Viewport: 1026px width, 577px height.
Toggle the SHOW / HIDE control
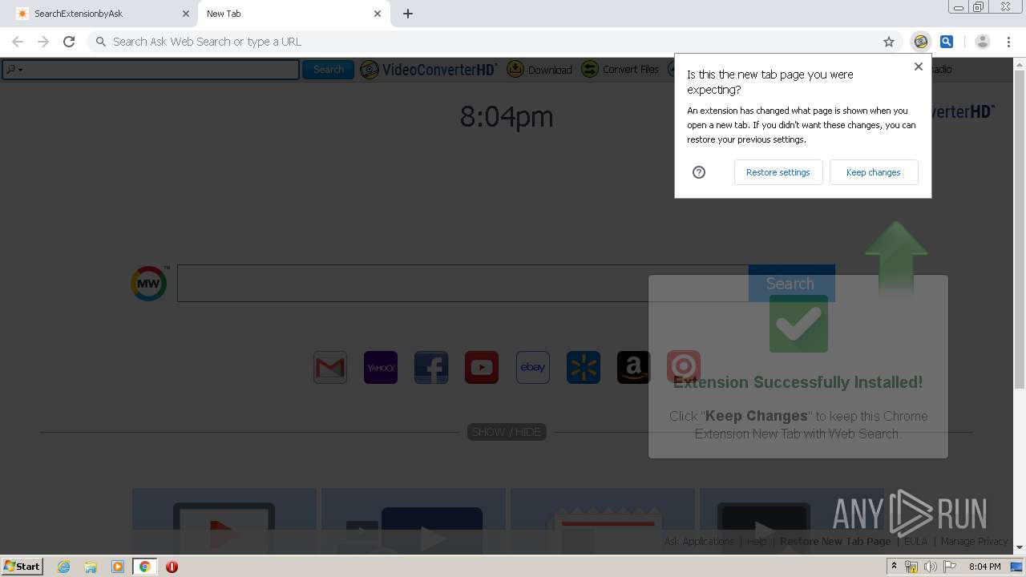point(507,432)
